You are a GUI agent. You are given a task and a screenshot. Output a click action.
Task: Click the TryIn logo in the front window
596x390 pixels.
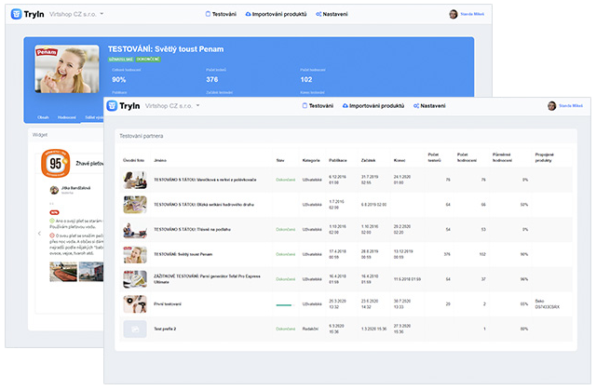coord(123,105)
